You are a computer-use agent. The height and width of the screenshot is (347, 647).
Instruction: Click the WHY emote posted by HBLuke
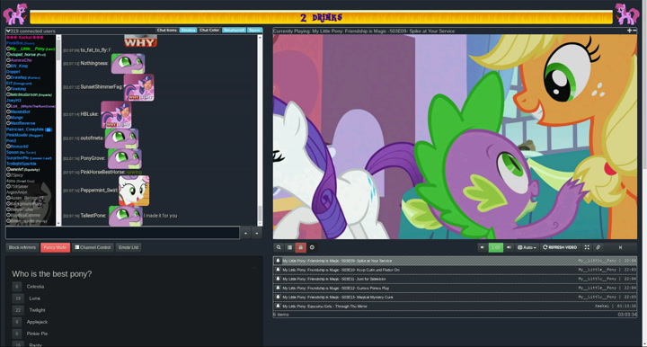[116, 115]
